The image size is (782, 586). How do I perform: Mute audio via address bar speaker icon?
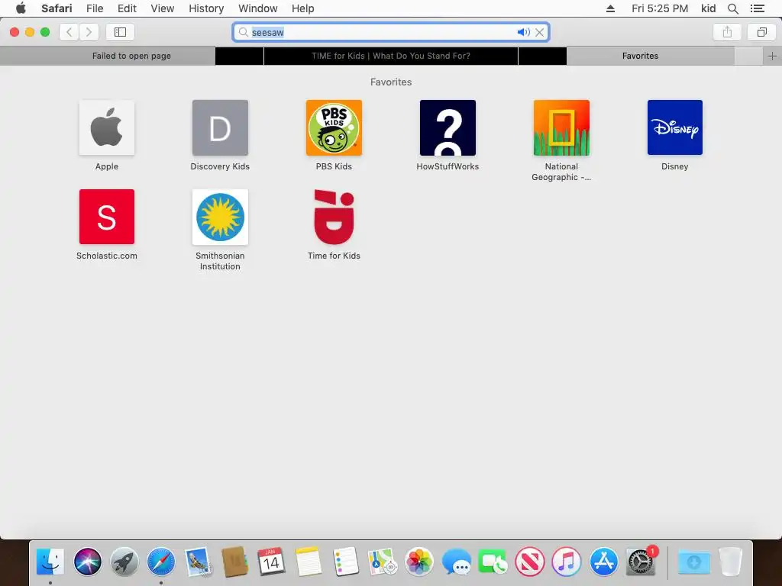523,32
